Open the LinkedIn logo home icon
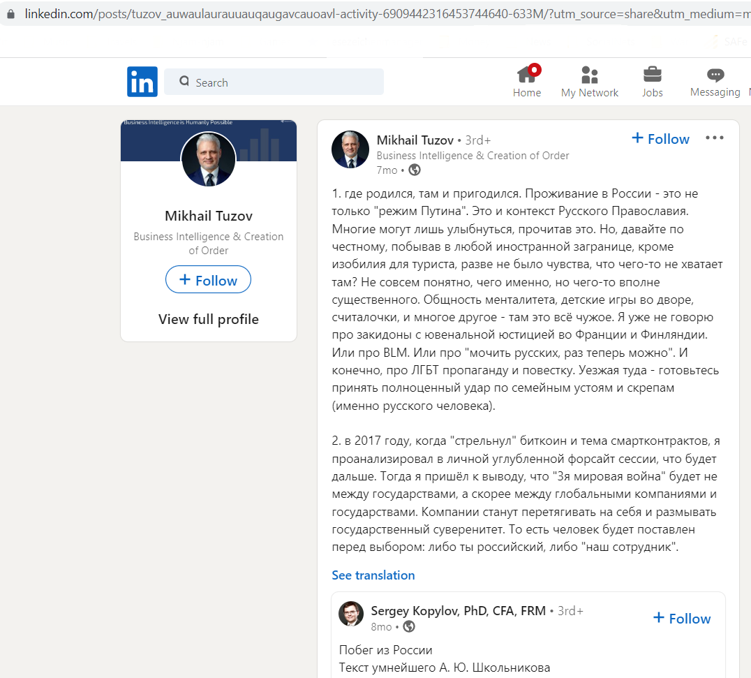The width and height of the screenshot is (751, 678). 142,82
